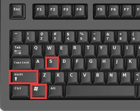Click the spacebar
This screenshot has height=111, width=140.
coord(101,91)
